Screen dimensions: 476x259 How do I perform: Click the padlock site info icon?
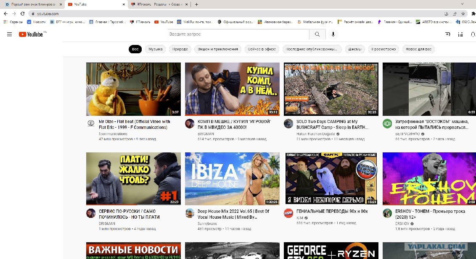pyautogui.click(x=33, y=13)
